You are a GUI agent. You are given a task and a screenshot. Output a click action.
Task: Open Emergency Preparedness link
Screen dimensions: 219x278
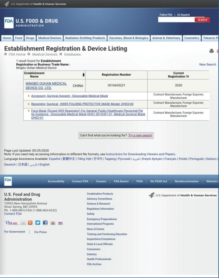pos(102,219)
